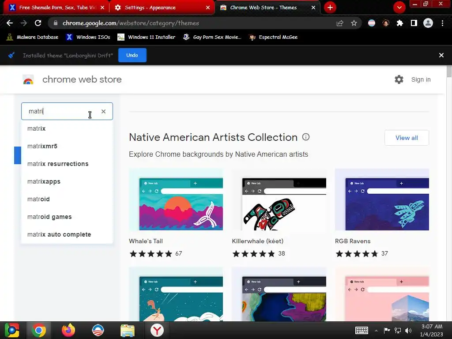Open the RGB Ravens theme thumbnail

tap(382, 200)
